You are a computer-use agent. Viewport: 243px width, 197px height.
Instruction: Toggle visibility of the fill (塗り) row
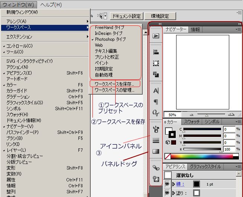click(167, 193)
